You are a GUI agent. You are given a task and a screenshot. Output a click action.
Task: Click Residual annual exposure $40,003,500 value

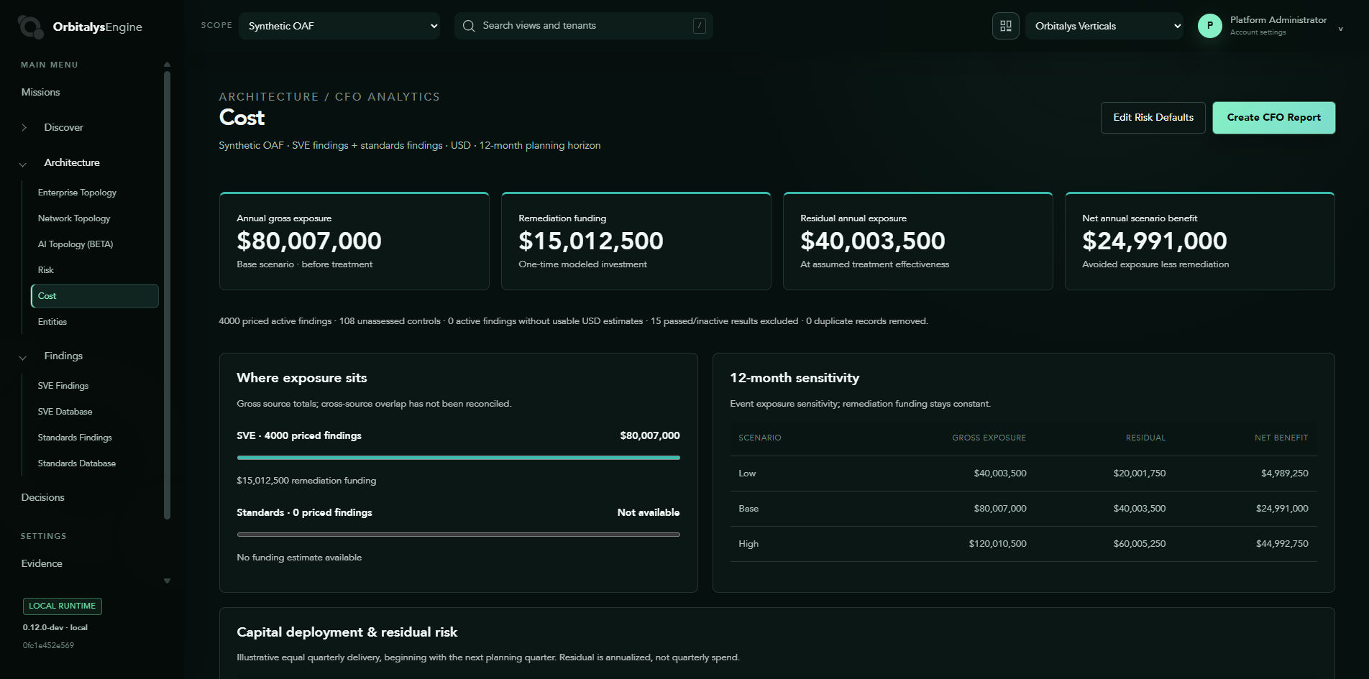tap(873, 241)
